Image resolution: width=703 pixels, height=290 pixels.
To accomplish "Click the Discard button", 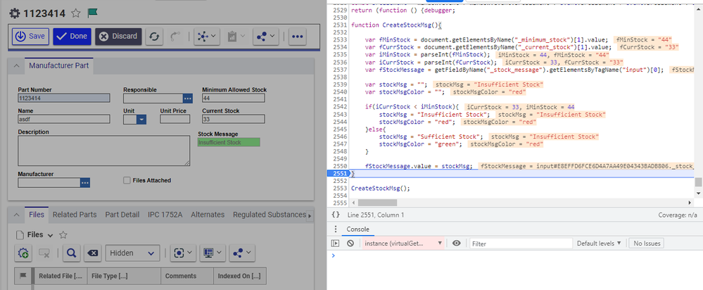I will tap(118, 36).
